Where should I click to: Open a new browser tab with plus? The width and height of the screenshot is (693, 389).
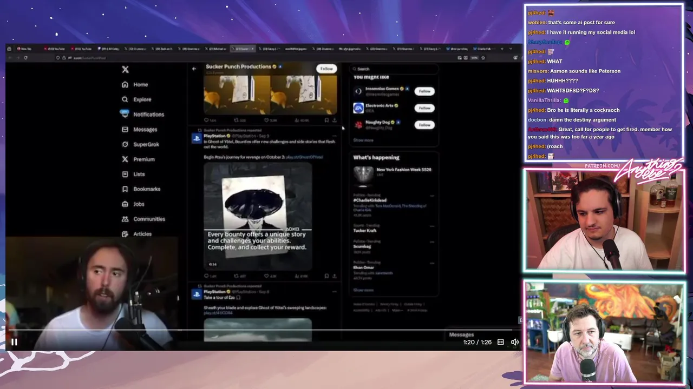(501, 49)
